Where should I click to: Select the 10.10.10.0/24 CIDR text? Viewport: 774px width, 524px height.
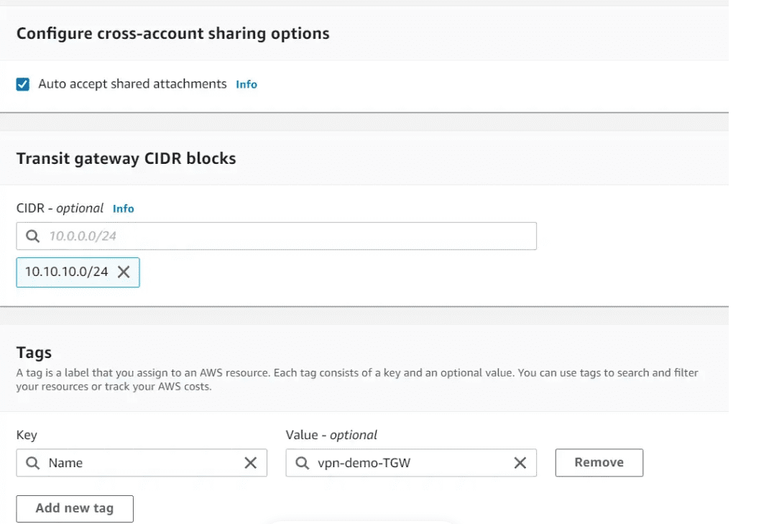coord(67,272)
